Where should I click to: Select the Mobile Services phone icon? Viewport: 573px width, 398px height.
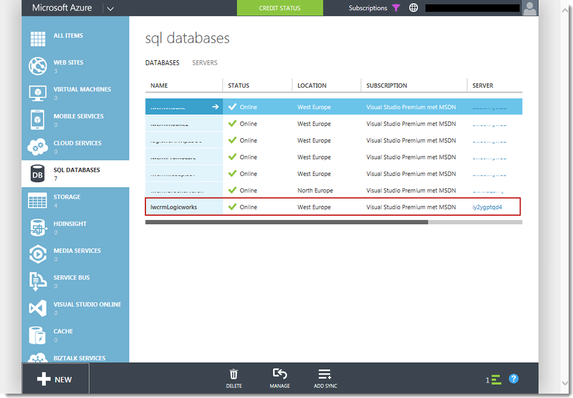[38, 120]
